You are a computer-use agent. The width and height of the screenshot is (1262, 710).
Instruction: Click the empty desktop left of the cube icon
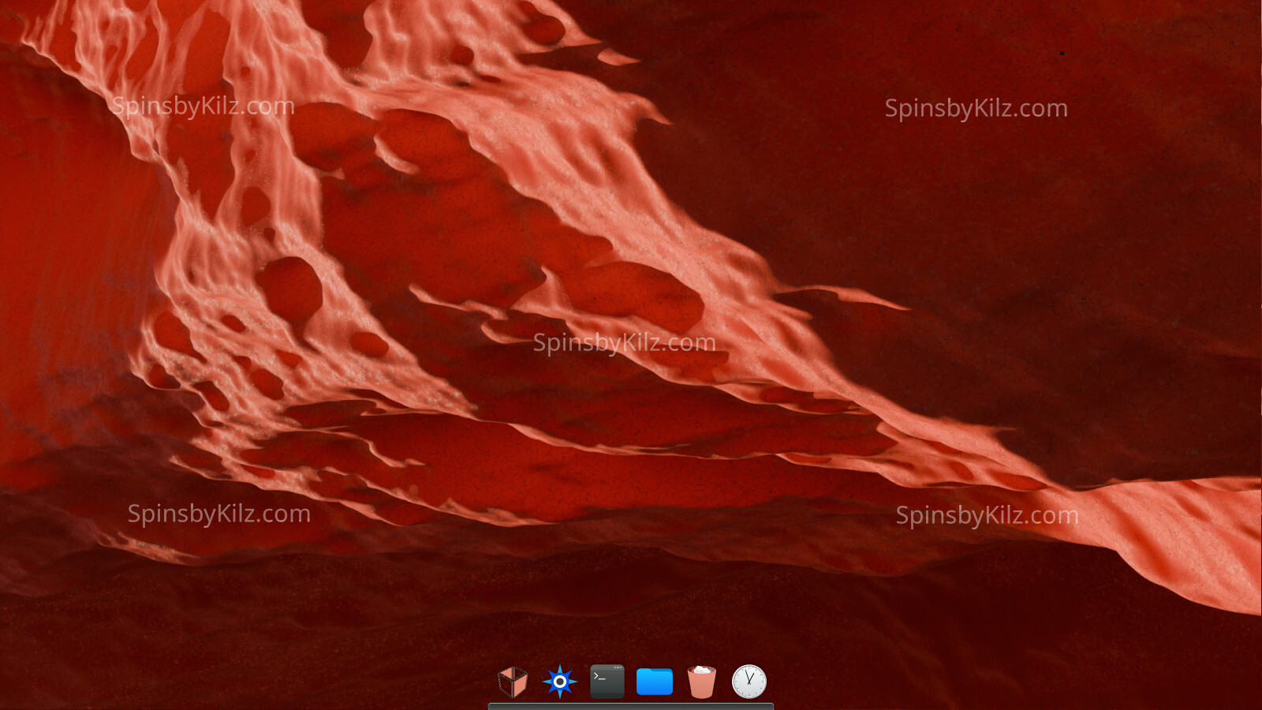pyautogui.click(x=355, y=678)
